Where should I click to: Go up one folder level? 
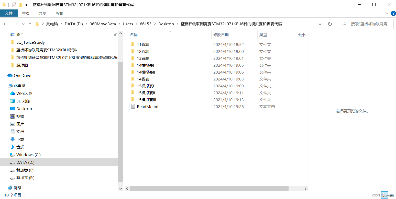pos(30,24)
